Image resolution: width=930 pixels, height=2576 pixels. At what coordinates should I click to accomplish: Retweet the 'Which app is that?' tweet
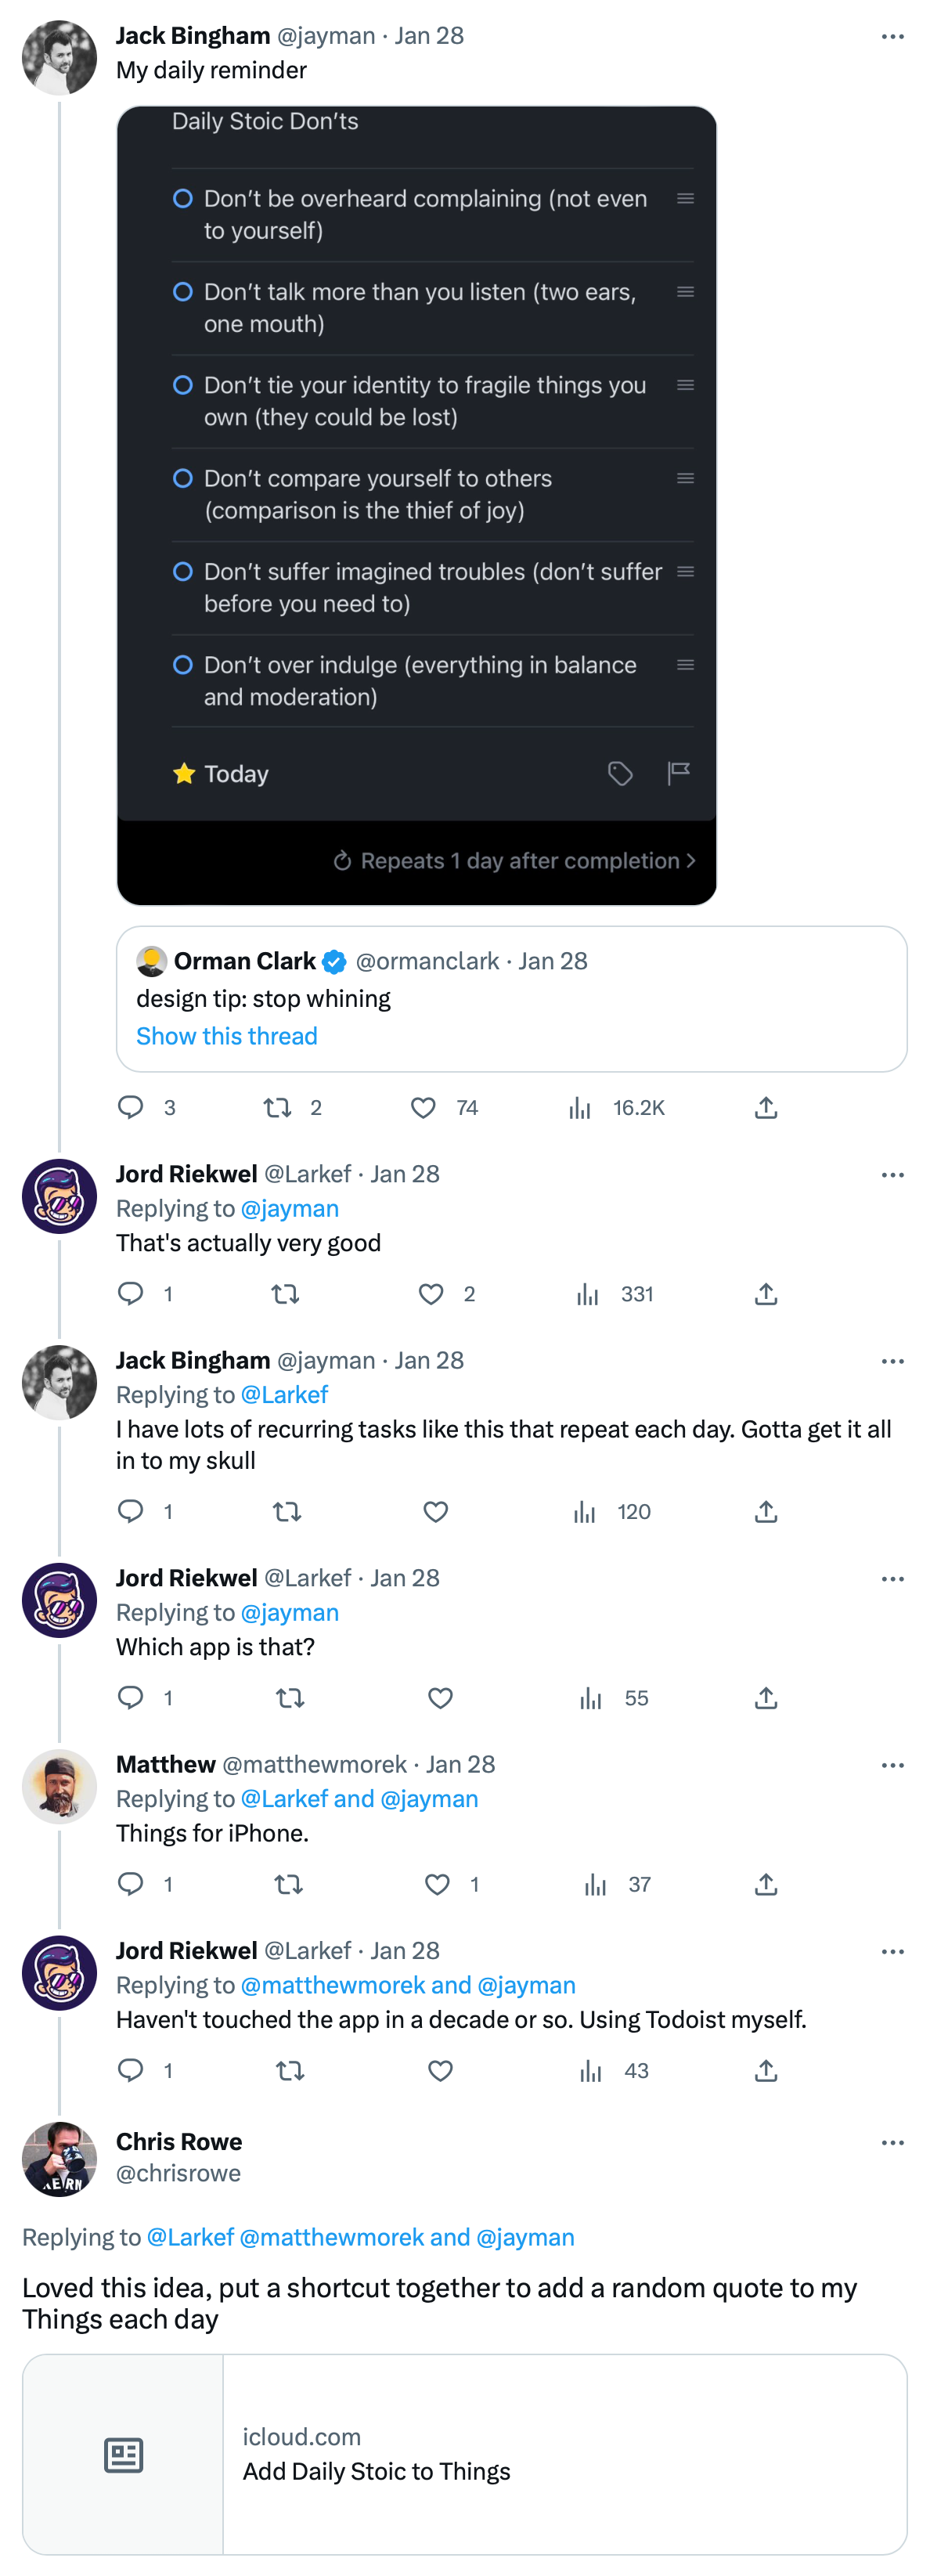point(290,1698)
